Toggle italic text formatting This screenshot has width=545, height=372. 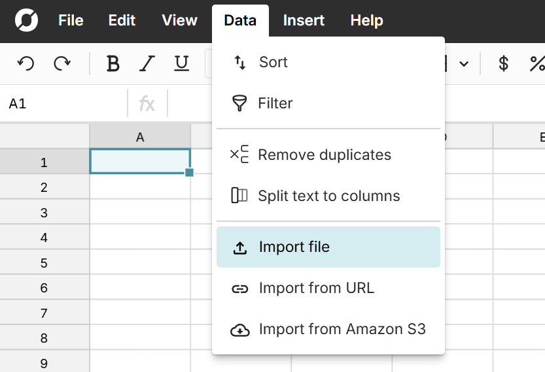click(x=147, y=63)
